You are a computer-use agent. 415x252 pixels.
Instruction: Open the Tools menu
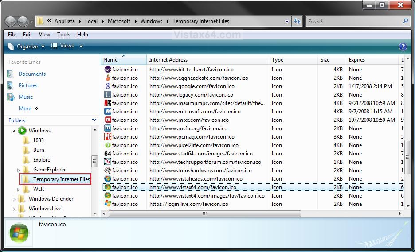(63, 35)
